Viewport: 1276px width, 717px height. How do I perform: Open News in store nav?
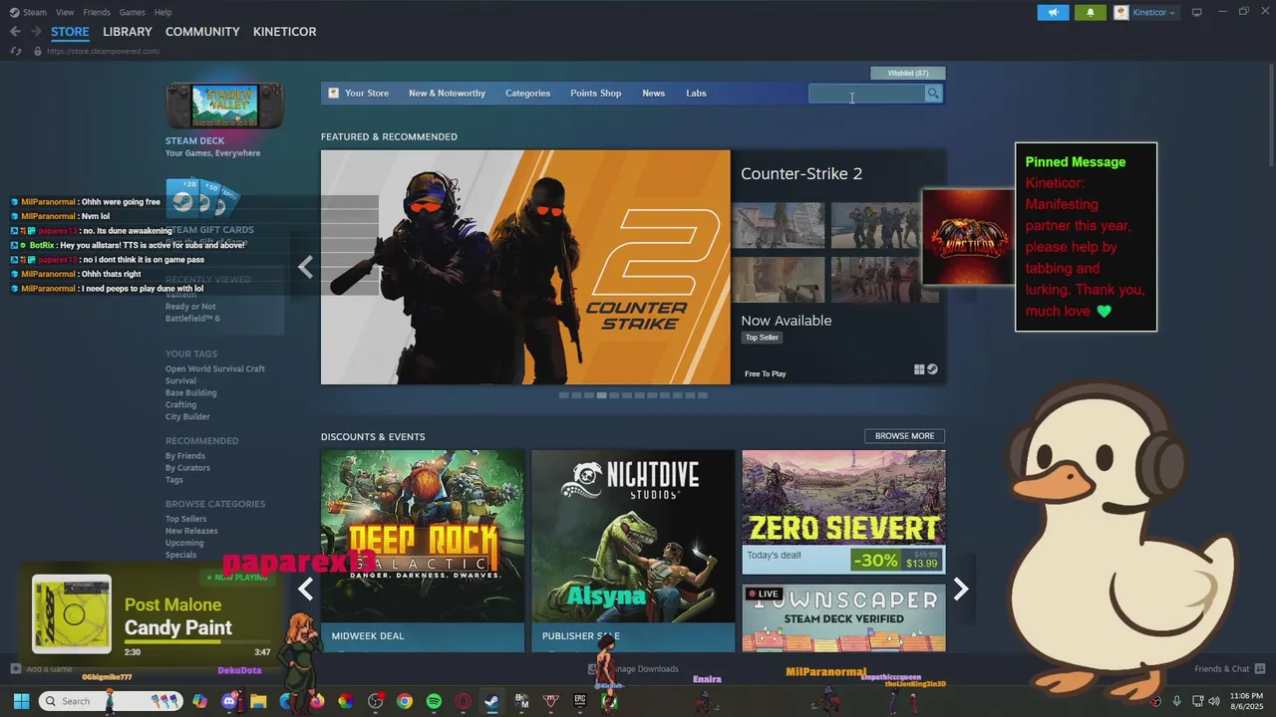[653, 93]
